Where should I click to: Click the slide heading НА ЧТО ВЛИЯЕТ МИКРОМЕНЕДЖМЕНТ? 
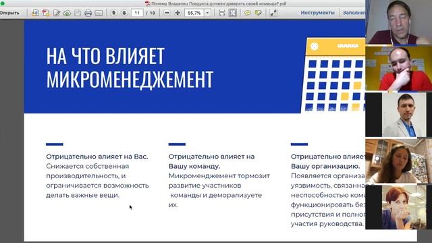tap(130, 67)
